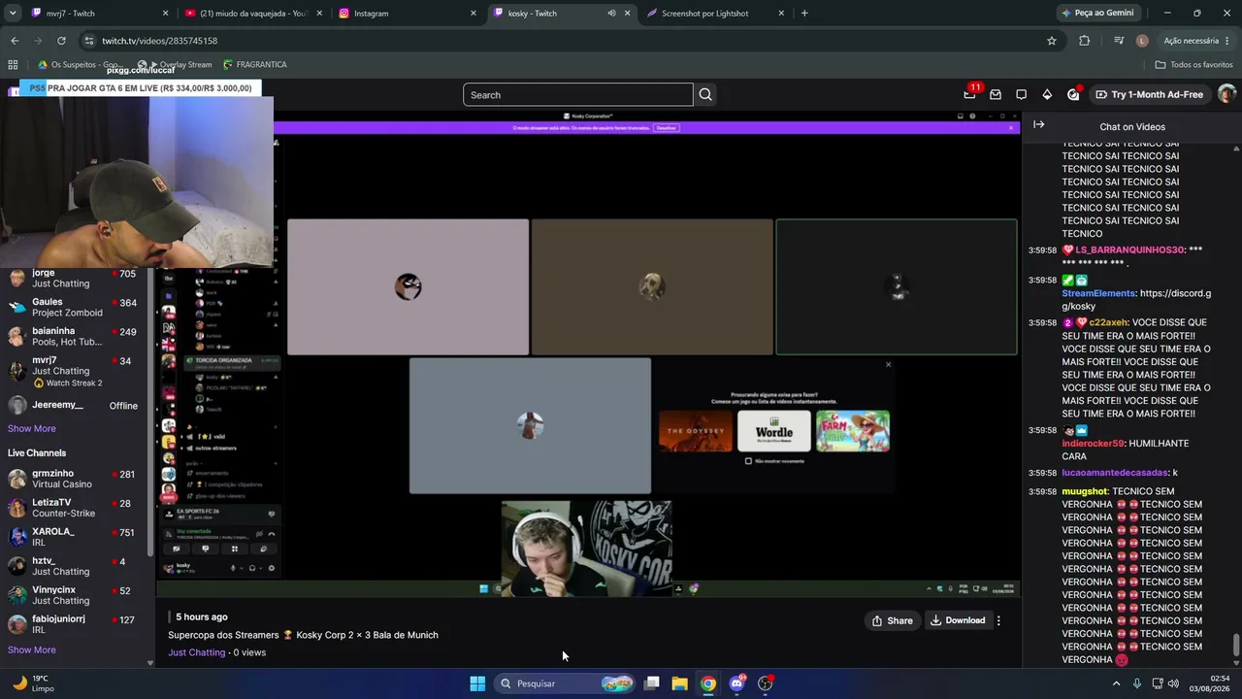Click the Twitch search magnifier button
The height and width of the screenshot is (699, 1242).
click(705, 94)
